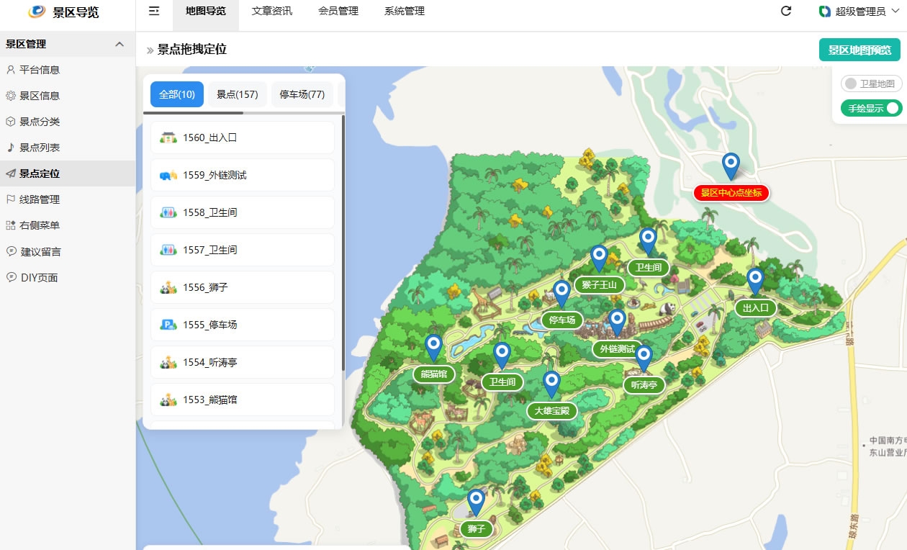The width and height of the screenshot is (907, 550).
Task: Click the 景点分类 cube icon
Action: click(x=10, y=122)
